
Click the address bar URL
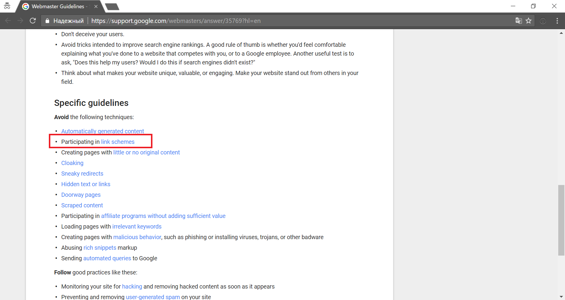(176, 21)
